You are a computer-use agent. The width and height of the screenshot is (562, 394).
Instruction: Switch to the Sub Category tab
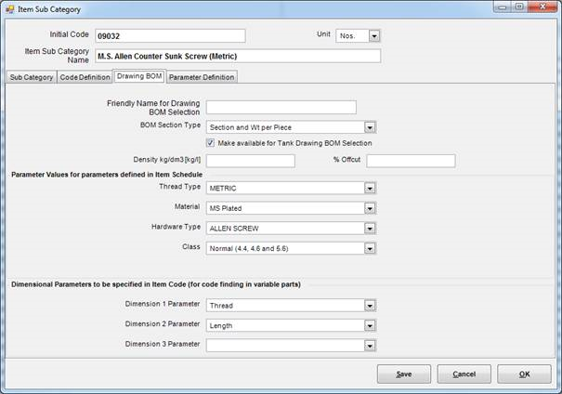pos(31,77)
